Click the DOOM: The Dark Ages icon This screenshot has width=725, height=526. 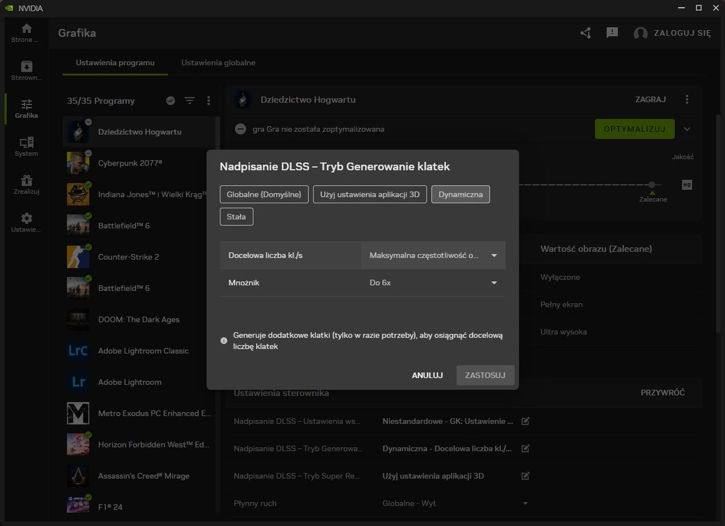78,320
